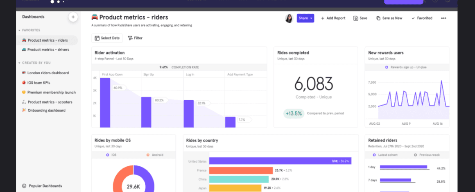
Task: Click the Save disk icon
Action: pyautogui.click(x=355, y=18)
